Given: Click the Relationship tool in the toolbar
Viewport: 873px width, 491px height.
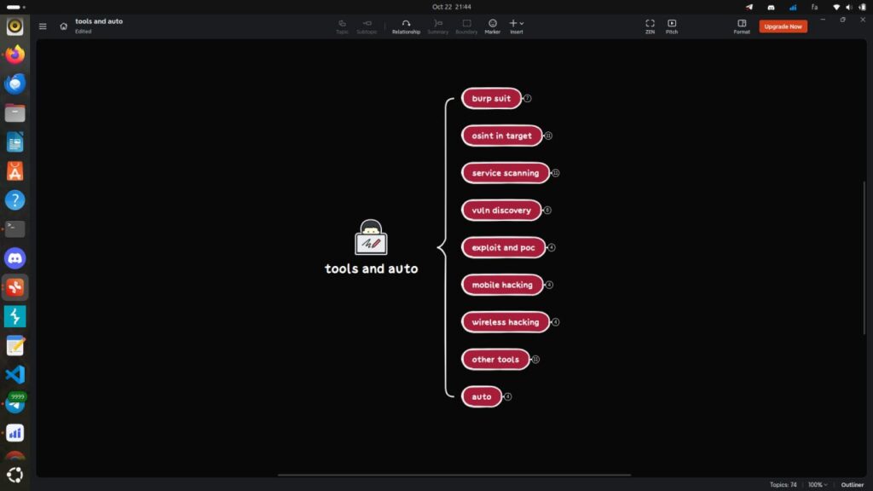Looking at the screenshot, I should point(406,26).
